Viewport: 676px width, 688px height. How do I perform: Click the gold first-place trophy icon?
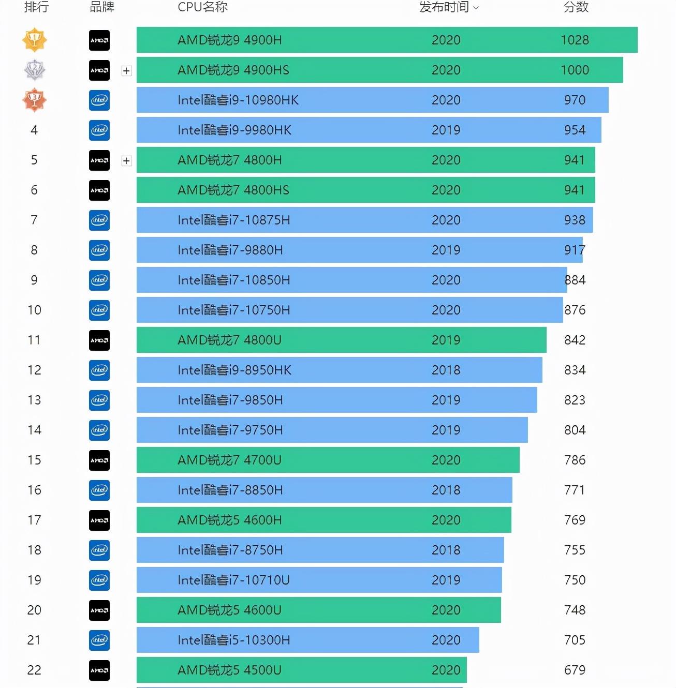coord(34,40)
